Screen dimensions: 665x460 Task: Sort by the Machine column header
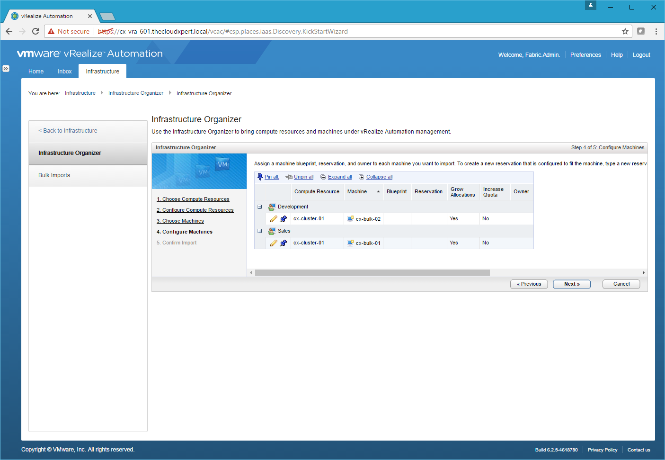click(x=357, y=192)
